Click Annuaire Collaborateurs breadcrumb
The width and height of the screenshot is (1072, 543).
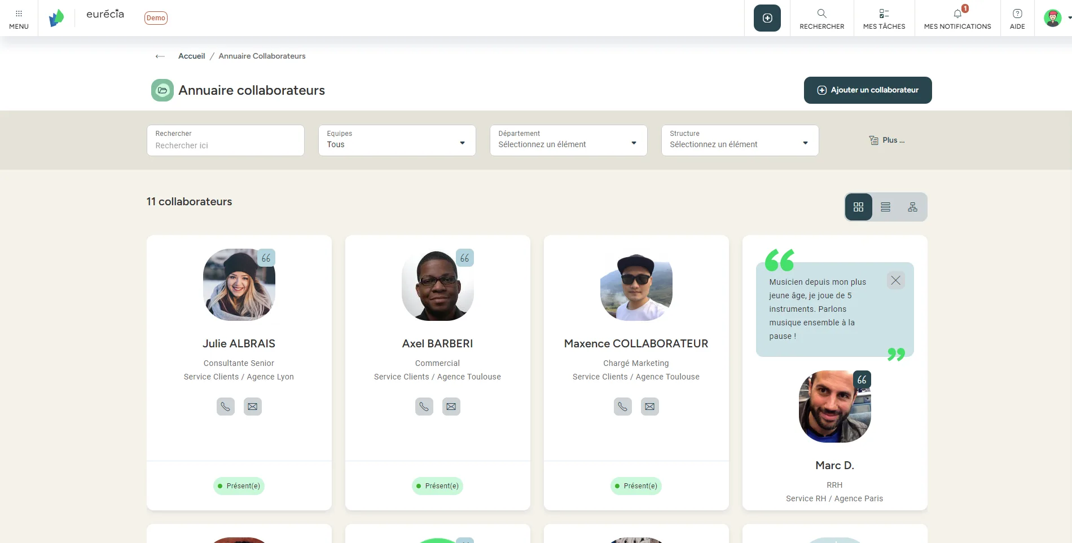coord(262,56)
